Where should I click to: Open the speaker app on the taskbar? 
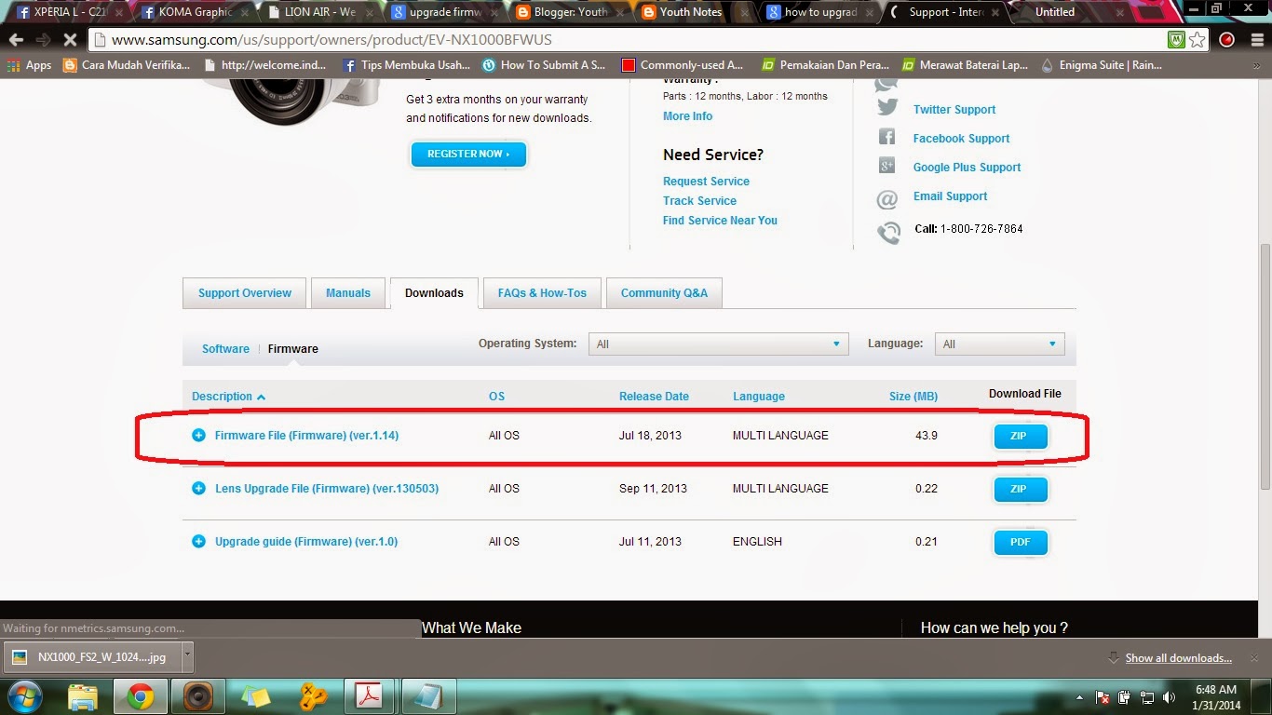click(198, 696)
